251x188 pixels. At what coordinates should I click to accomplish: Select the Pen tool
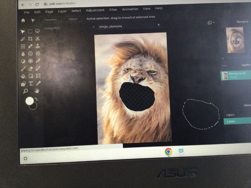tap(38, 61)
